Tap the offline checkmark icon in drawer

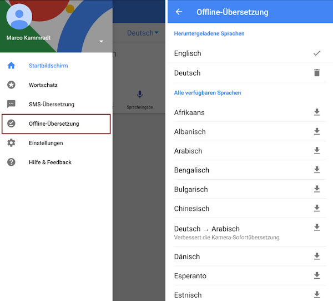pyautogui.click(x=11, y=124)
